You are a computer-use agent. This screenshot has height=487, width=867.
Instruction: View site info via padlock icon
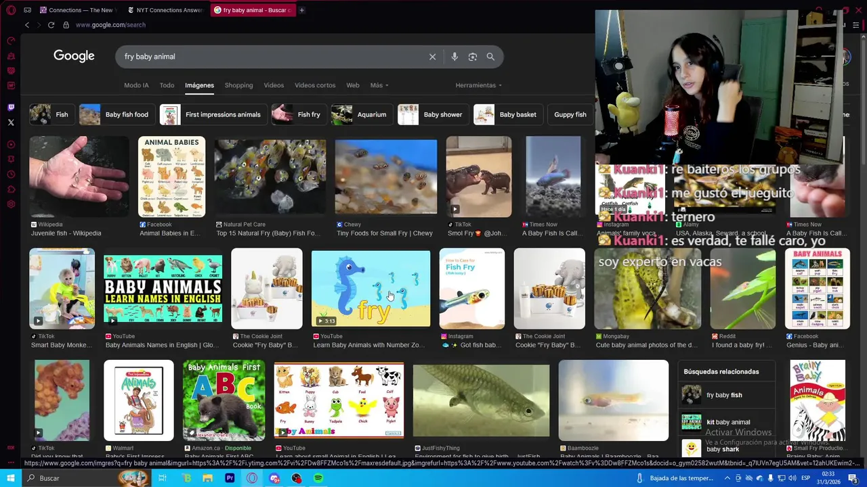[66, 25]
